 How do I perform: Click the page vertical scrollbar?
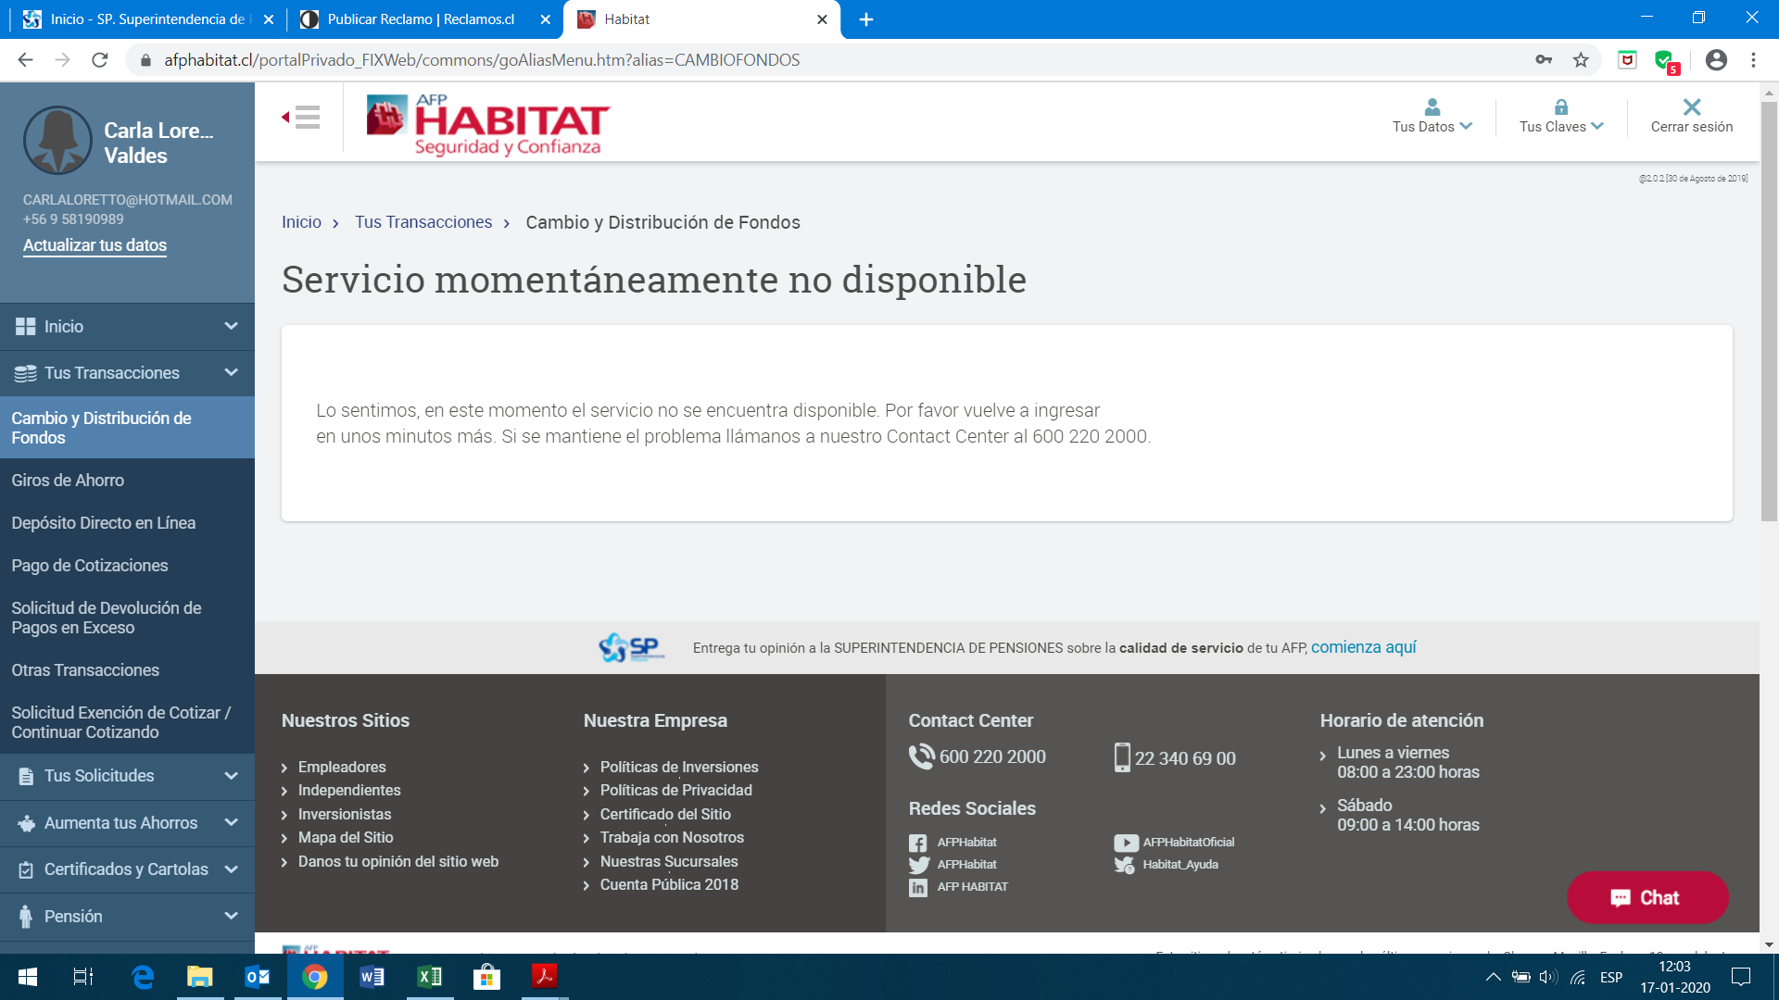tap(1769, 311)
